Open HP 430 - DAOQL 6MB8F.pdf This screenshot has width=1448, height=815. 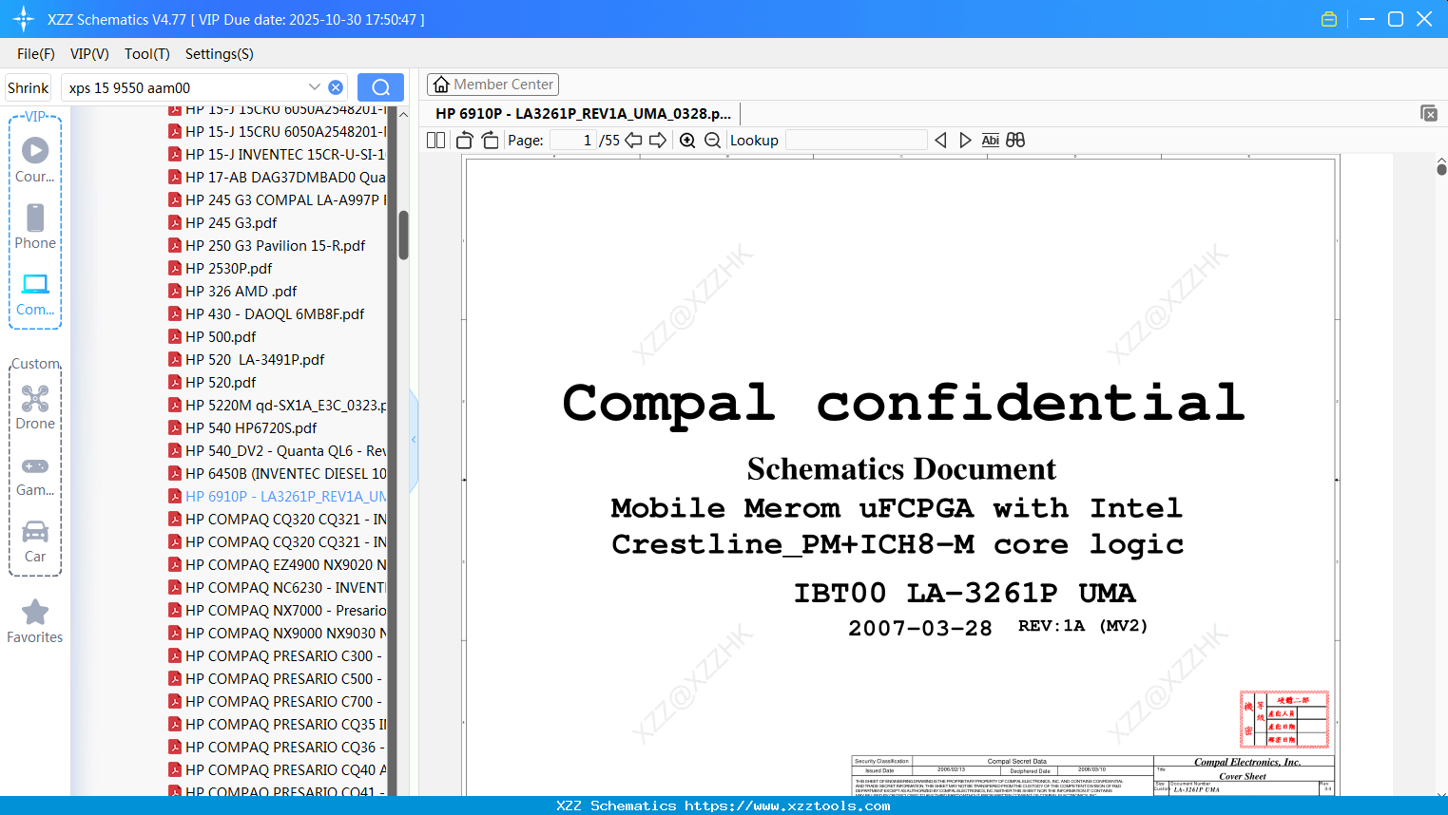266,313
